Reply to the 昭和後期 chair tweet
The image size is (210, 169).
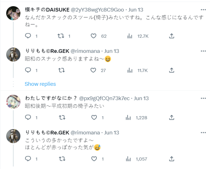(28, 118)
